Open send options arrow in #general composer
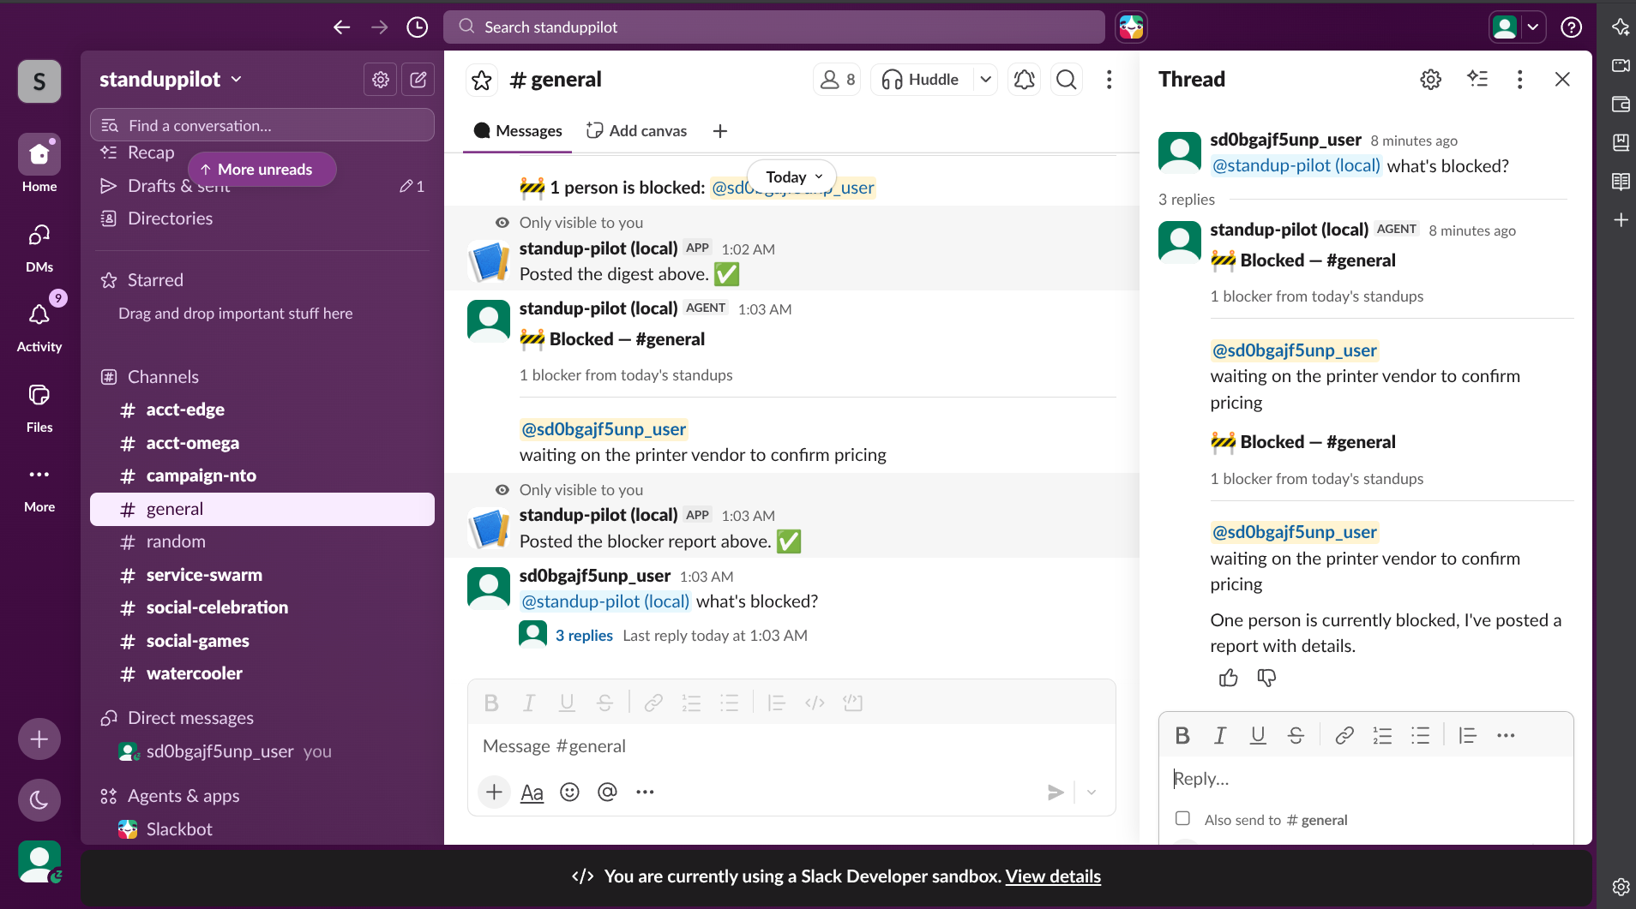This screenshot has height=909, width=1636. [1092, 792]
